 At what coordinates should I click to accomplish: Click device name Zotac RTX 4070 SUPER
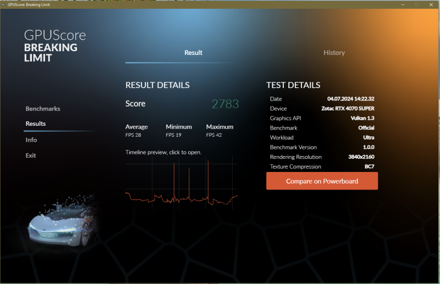[x=348, y=109]
